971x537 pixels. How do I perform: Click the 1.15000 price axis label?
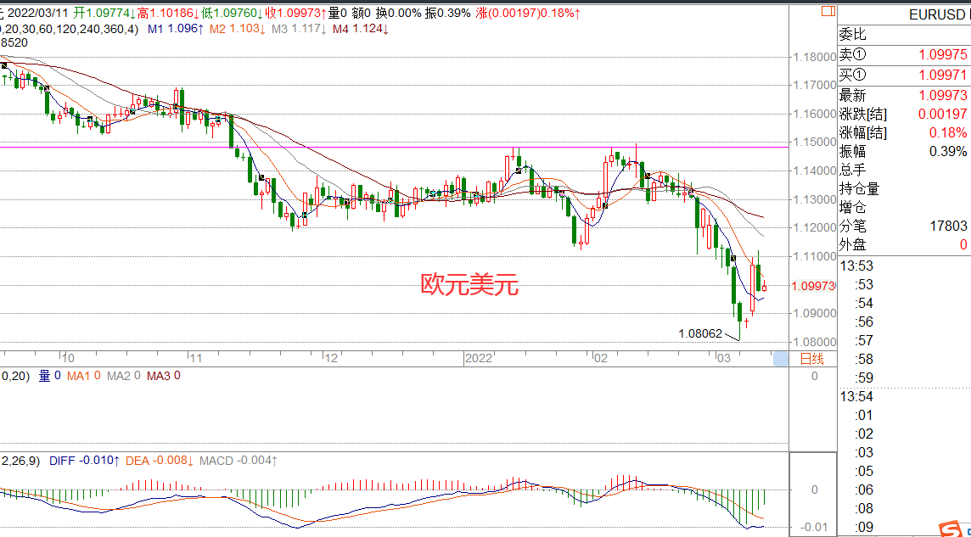pos(813,143)
